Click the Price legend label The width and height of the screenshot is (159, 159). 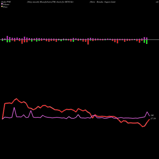[5, 7]
